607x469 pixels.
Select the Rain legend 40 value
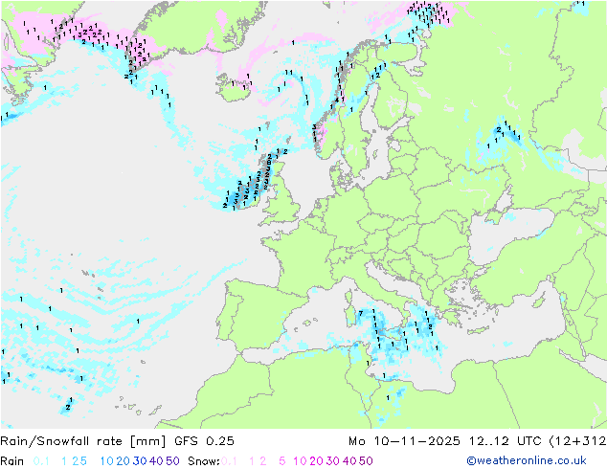[x=156, y=461]
